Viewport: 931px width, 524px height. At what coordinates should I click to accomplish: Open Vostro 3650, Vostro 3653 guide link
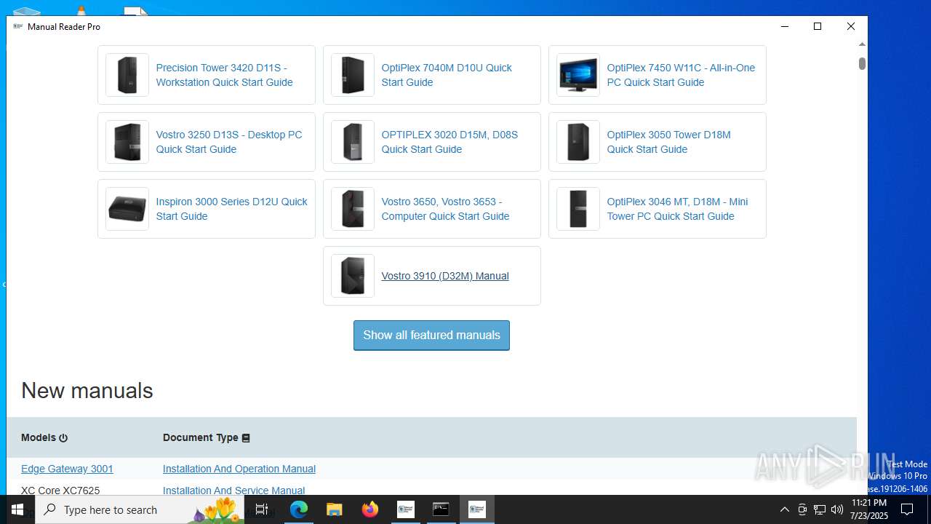[x=445, y=209]
